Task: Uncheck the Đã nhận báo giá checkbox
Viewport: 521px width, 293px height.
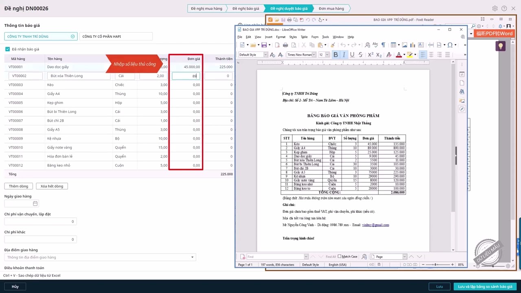Action: coord(7,49)
